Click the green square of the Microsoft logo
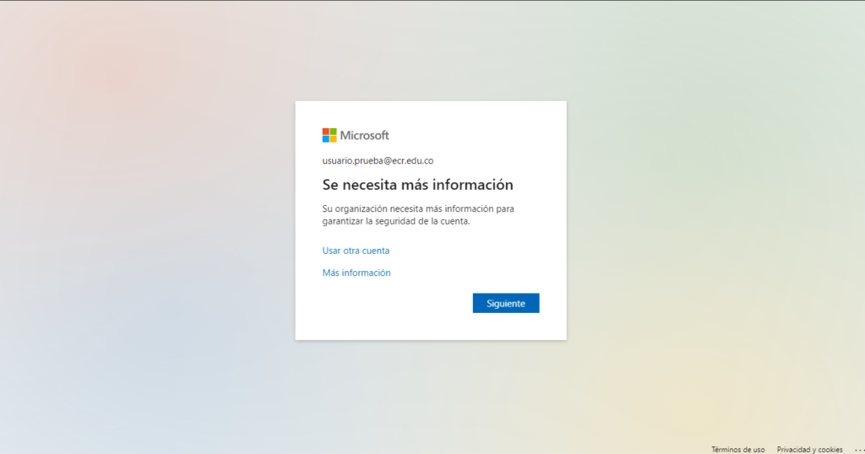This screenshot has width=865, height=454. point(333,132)
